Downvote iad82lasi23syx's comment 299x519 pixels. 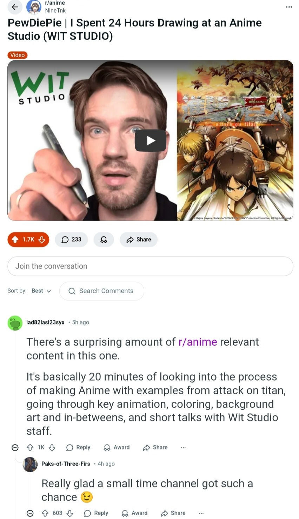52,447
